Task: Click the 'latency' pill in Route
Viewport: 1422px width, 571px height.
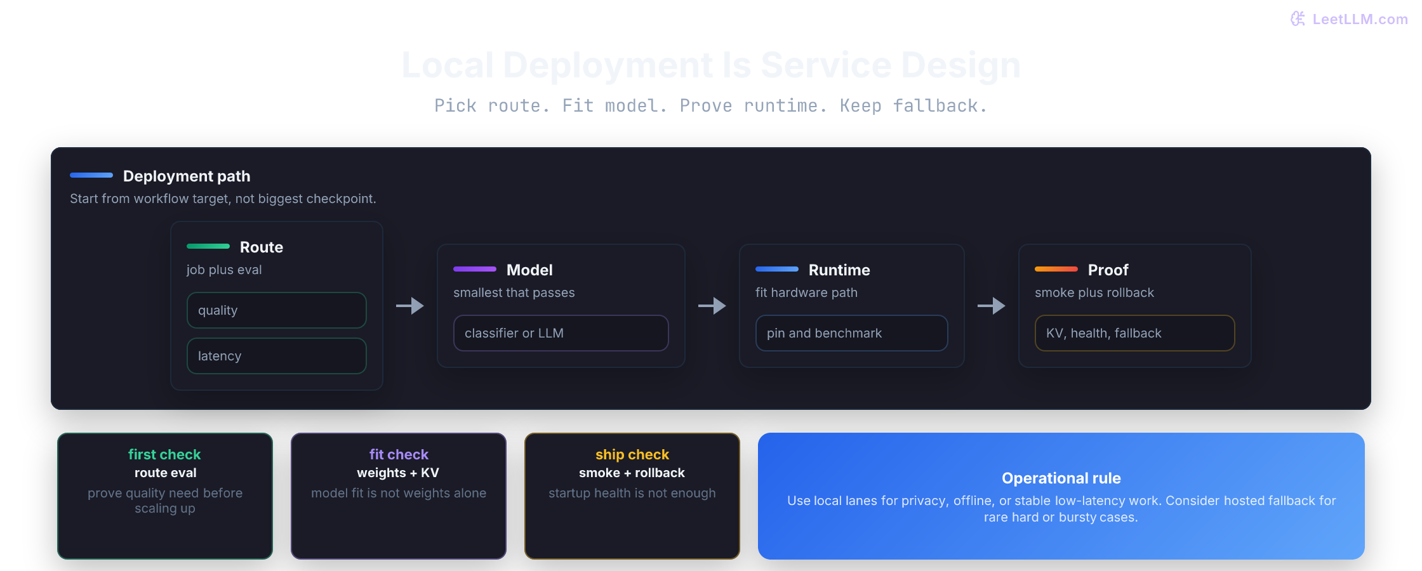Action: point(277,356)
